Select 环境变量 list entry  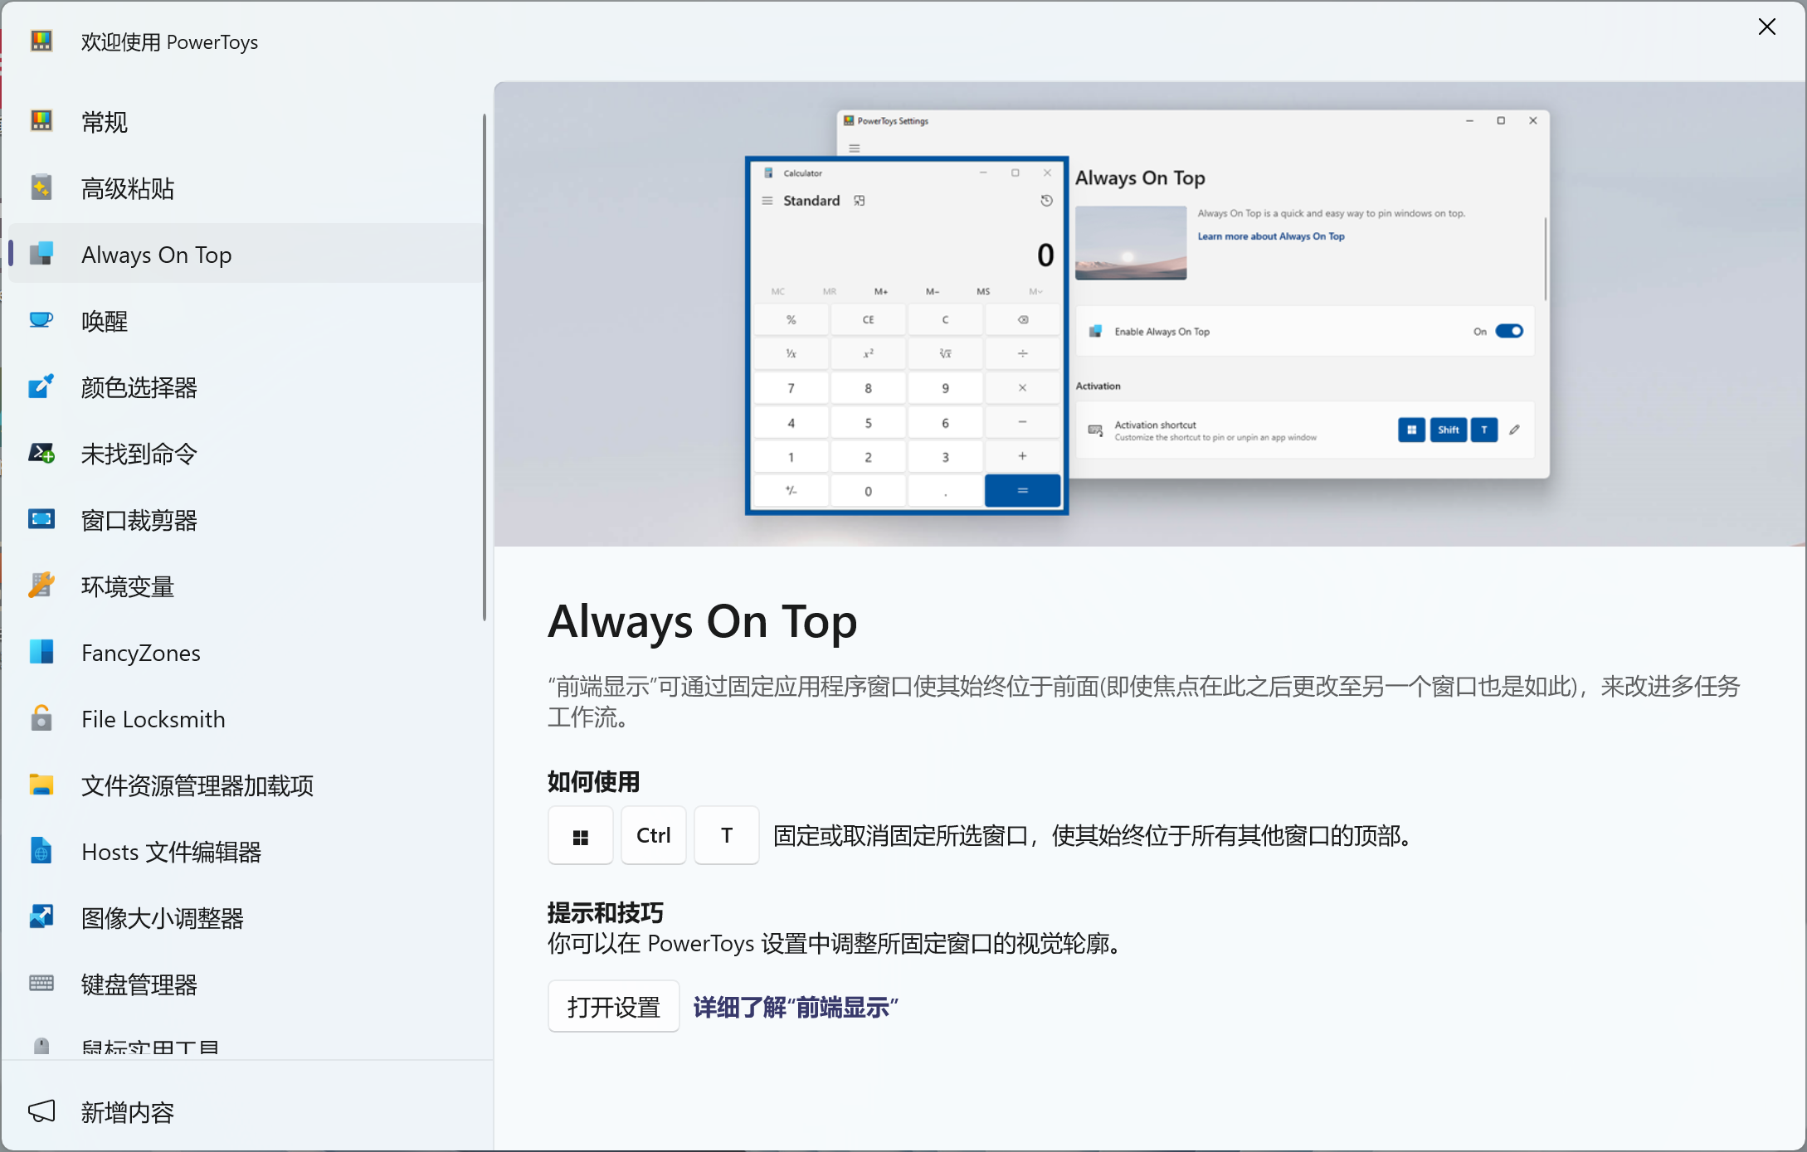point(245,586)
